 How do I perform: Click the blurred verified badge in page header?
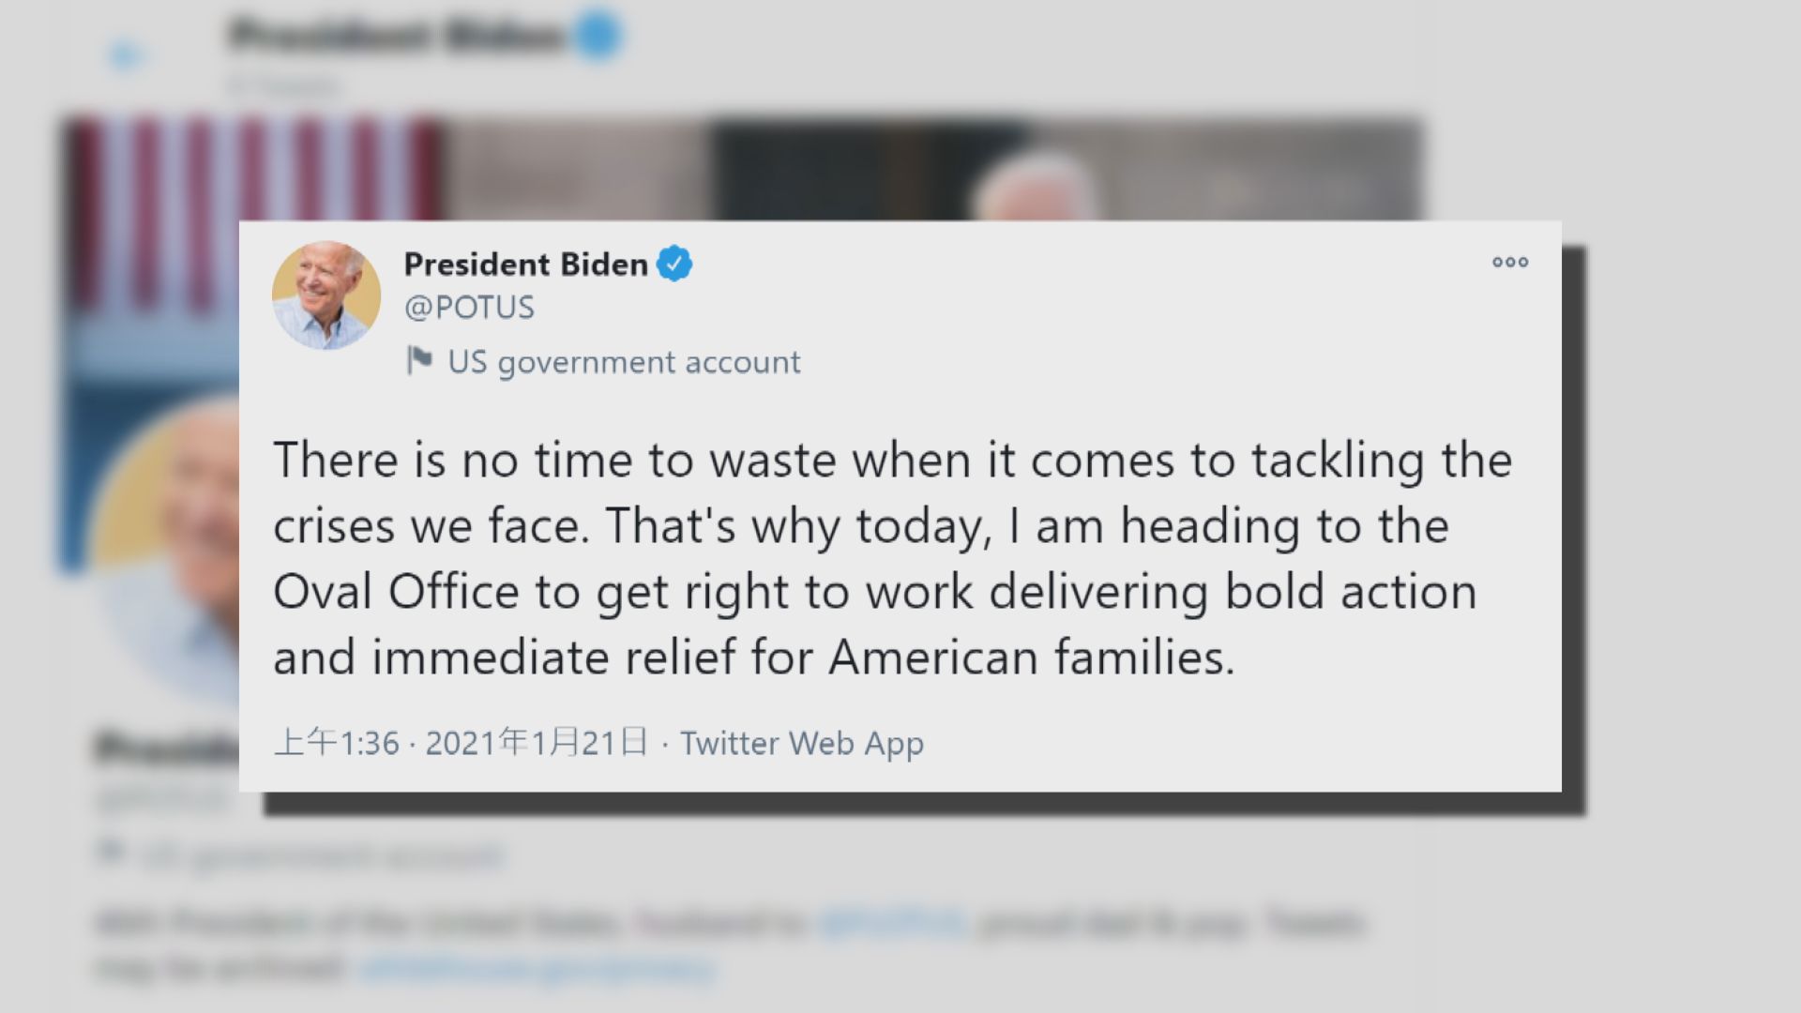[598, 36]
